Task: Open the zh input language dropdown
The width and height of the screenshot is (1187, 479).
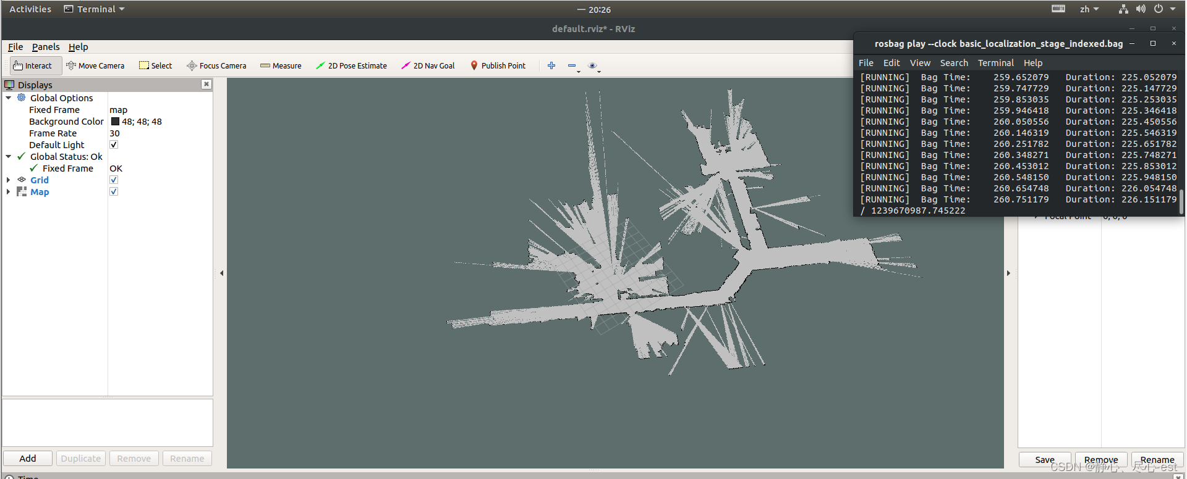Action: (1089, 9)
